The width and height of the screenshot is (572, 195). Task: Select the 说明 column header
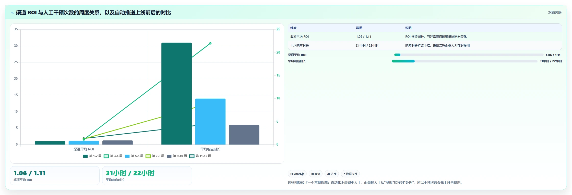(x=408, y=28)
